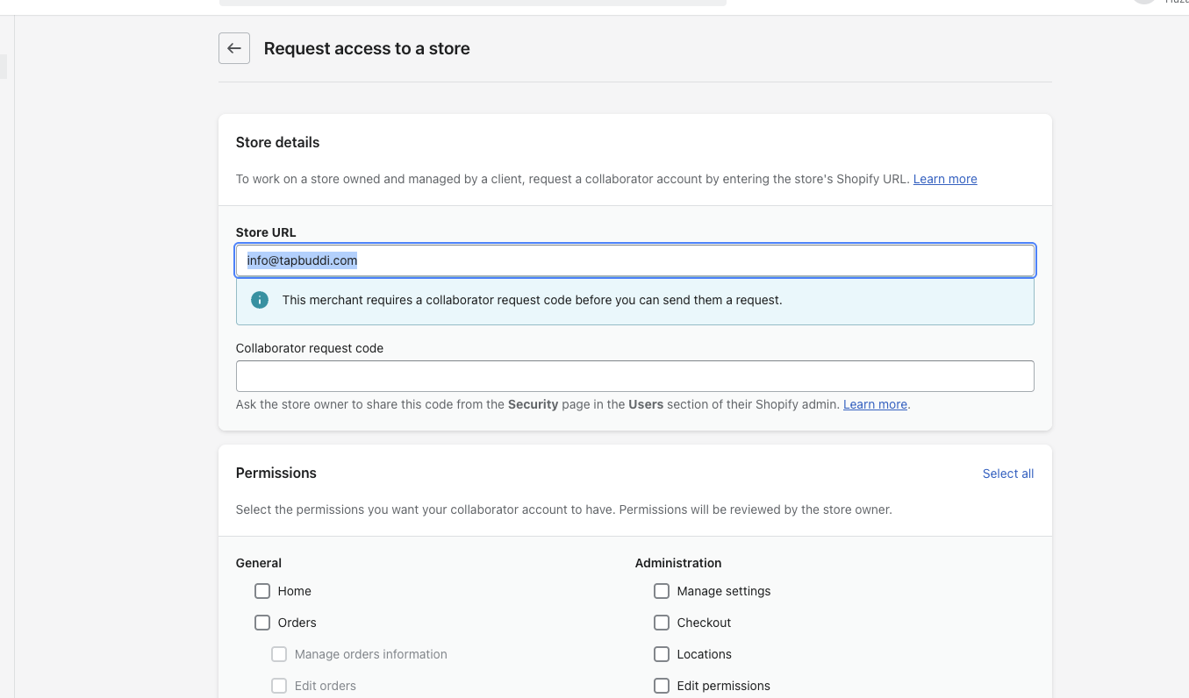Enable the Orders permission
Image resolution: width=1189 pixels, height=698 pixels.
click(x=261, y=623)
